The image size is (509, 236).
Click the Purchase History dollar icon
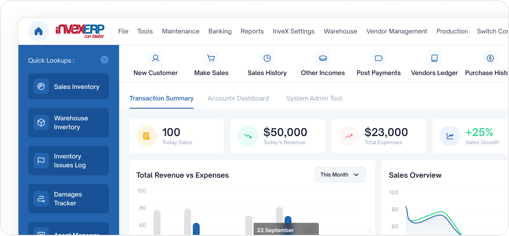tap(490, 58)
